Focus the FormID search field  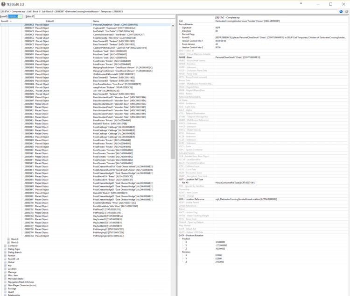click(15, 16)
